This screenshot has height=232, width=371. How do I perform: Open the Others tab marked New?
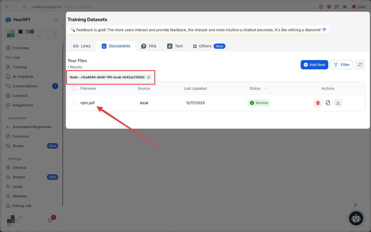coord(205,46)
